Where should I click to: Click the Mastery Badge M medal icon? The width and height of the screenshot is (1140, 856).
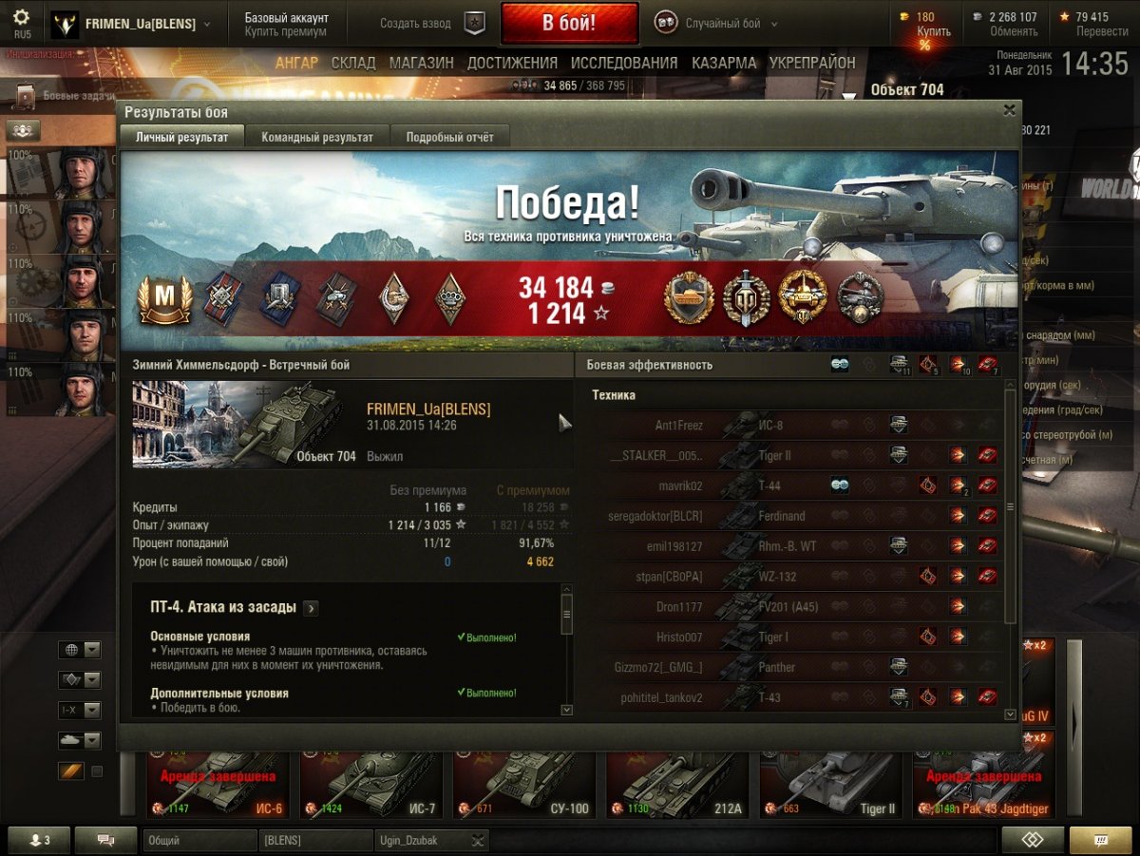(165, 299)
